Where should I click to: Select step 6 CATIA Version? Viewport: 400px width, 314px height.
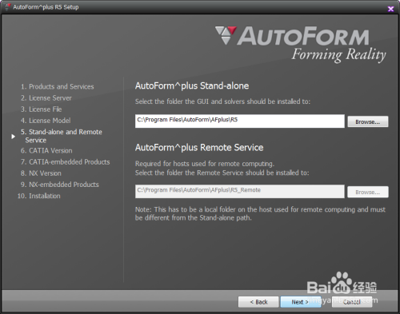(46, 151)
